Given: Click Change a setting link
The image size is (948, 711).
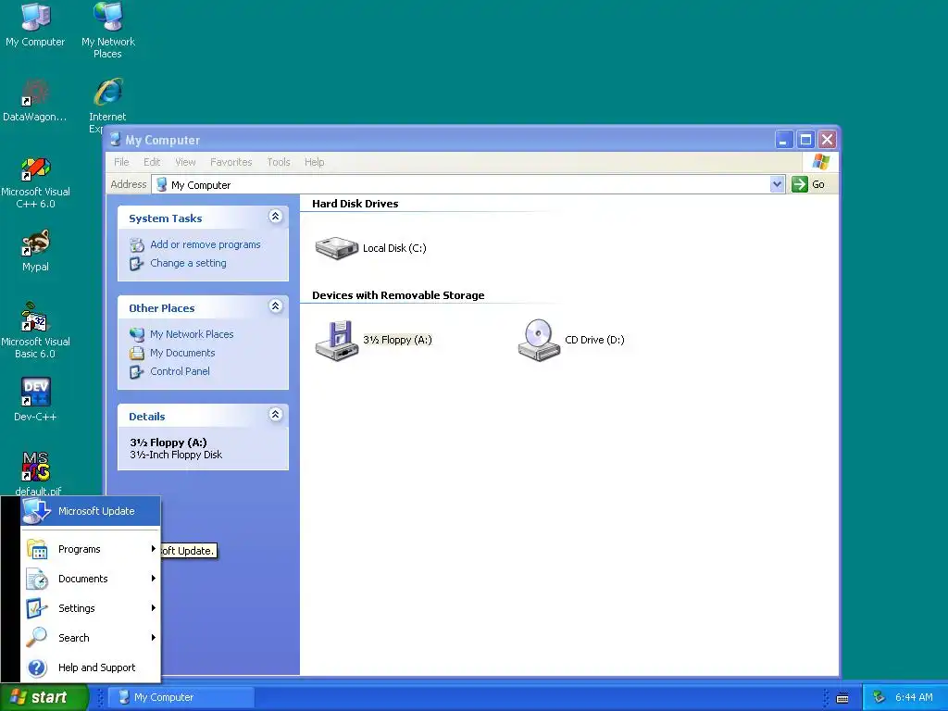Looking at the screenshot, I should coord(188,264).
